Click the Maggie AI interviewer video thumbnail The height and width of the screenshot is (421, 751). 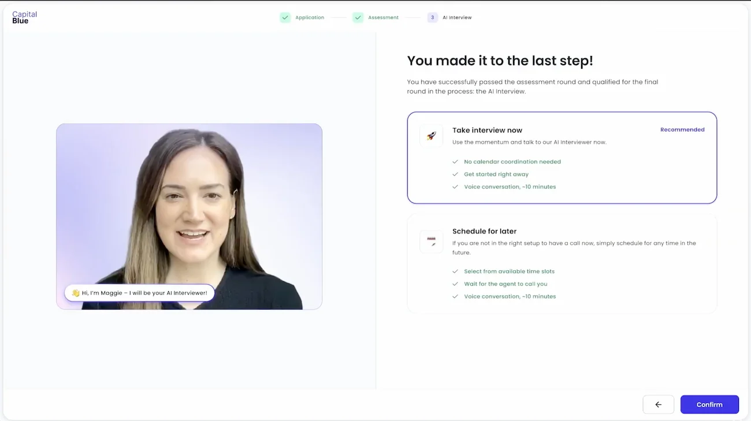[x=189, y=217]
